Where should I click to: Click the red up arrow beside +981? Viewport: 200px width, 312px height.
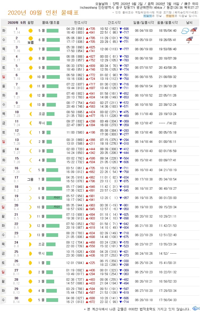pos(87,196)
